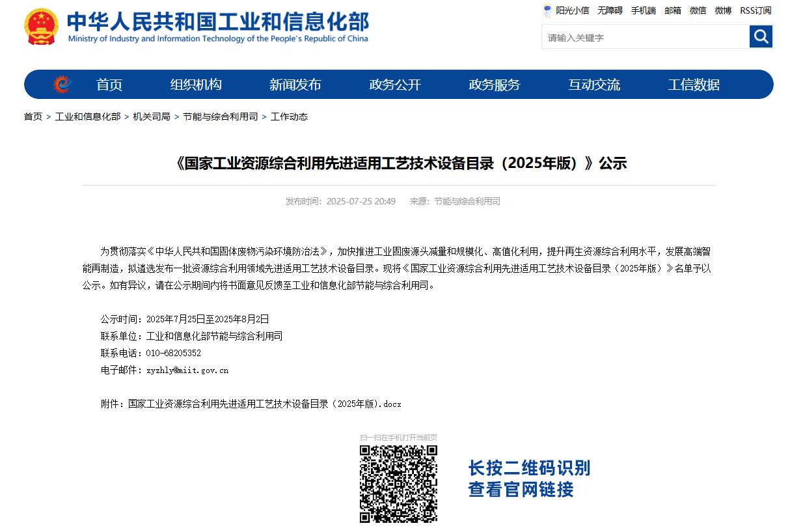Viewport: 803px width, 530px height.
Task: Click the 公示时间 date line
Action: (x=185, y=319)
